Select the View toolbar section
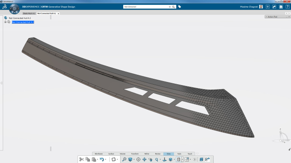The height and width of the screenshot is (163, 291). (x=169, y=154)
